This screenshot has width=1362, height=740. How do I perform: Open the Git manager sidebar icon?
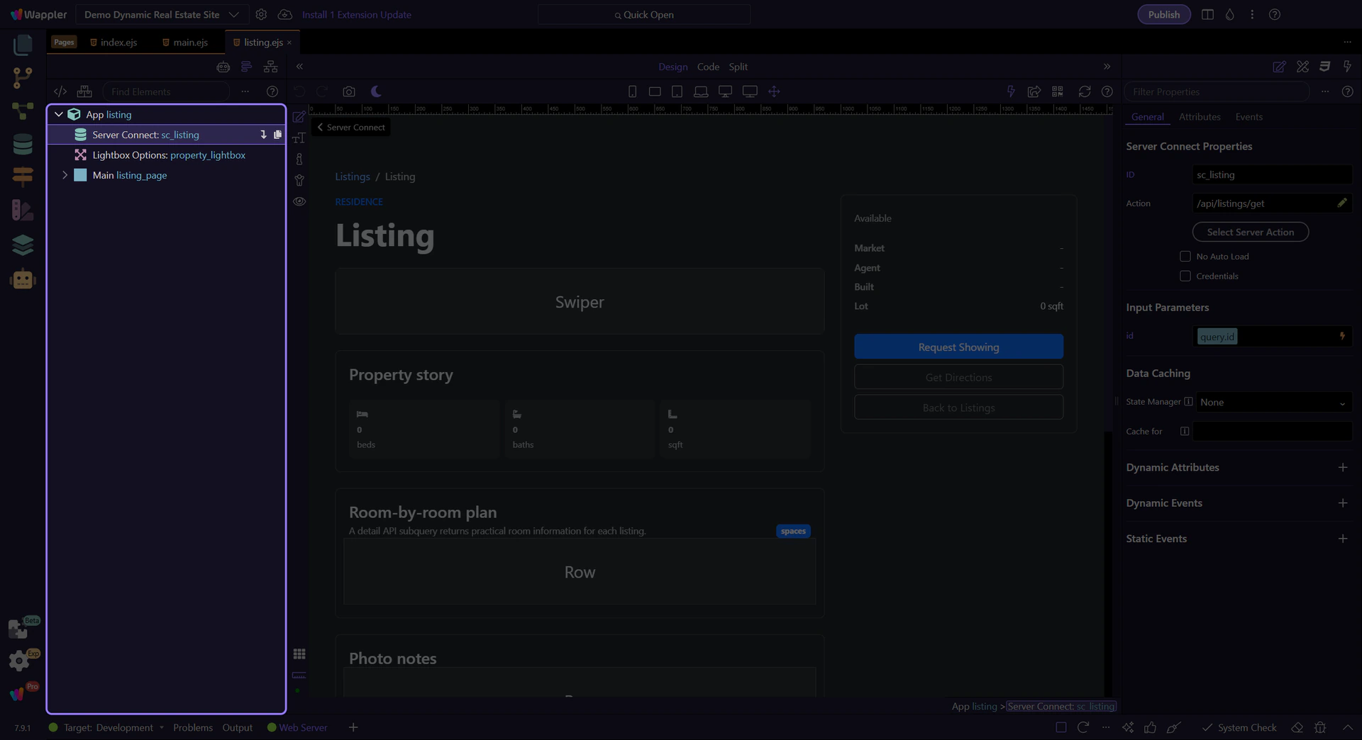coord(23,77)
